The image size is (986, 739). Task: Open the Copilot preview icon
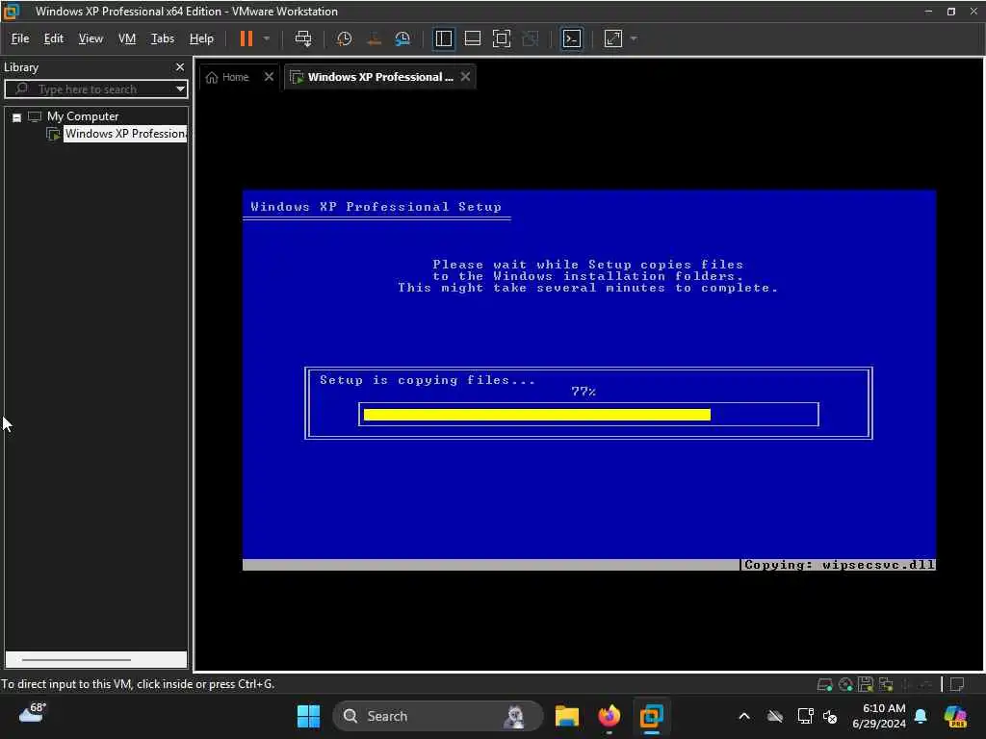pos(956,716)
